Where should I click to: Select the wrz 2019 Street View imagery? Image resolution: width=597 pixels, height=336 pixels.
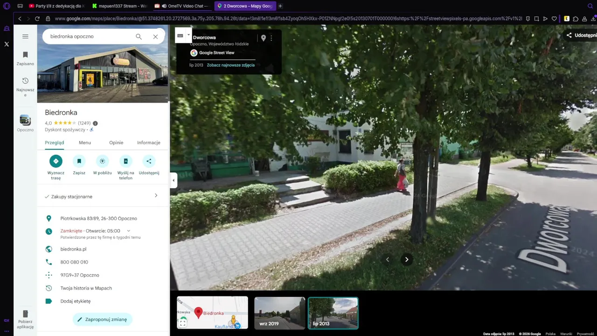[x=280, y=313]
